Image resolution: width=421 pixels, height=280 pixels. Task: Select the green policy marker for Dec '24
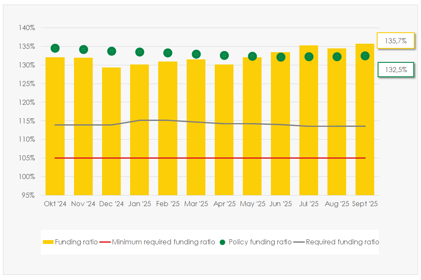(111, 51)
